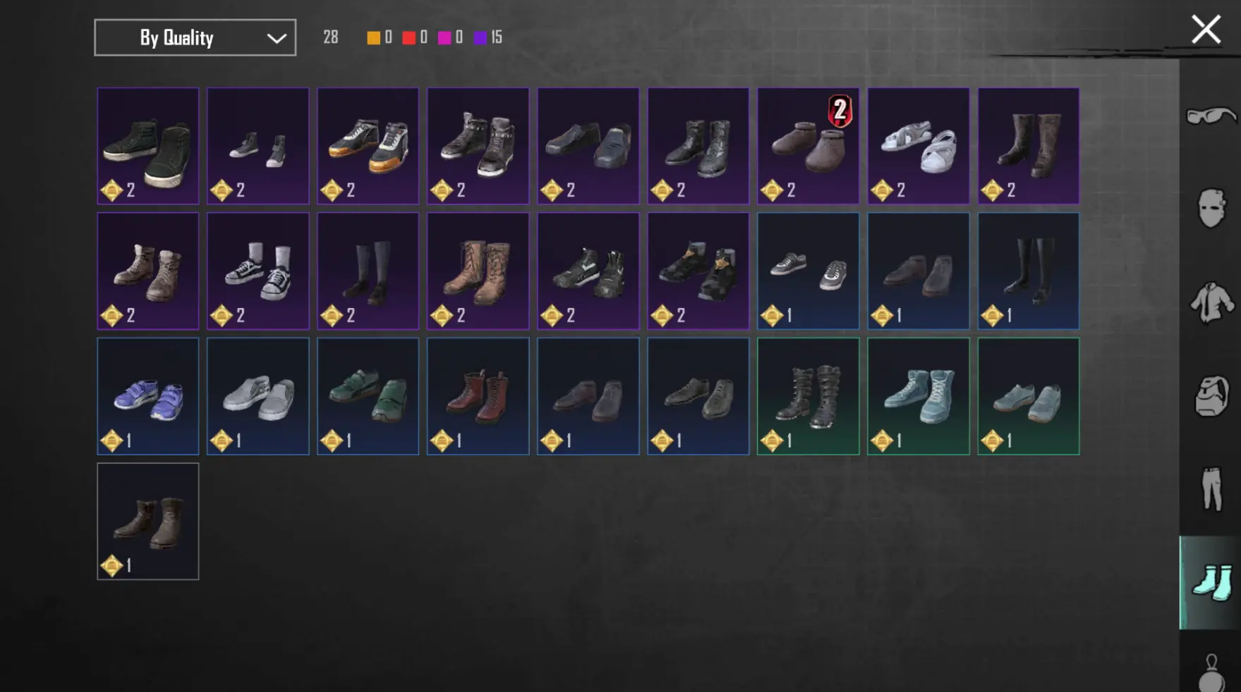Open the jacket clothing category

(1212, 302)
